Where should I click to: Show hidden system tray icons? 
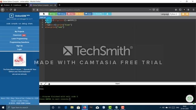160,107
